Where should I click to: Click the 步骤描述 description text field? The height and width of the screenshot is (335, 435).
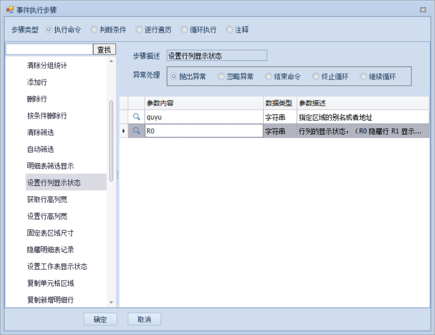[x=216, y=56]
